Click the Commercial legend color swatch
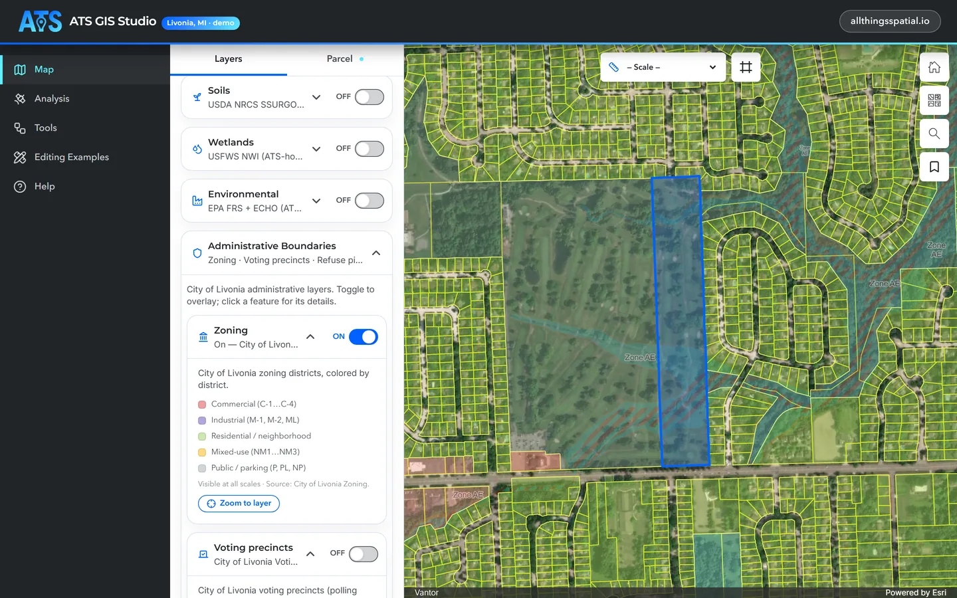957x598 pixels. pos(202,405)
